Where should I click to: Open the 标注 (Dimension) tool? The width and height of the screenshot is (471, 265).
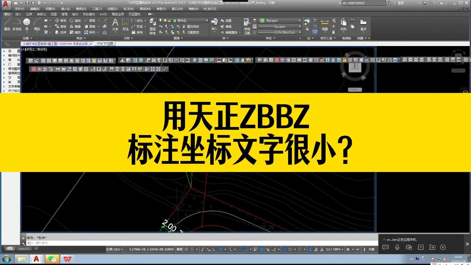click(x=125, y=24)
